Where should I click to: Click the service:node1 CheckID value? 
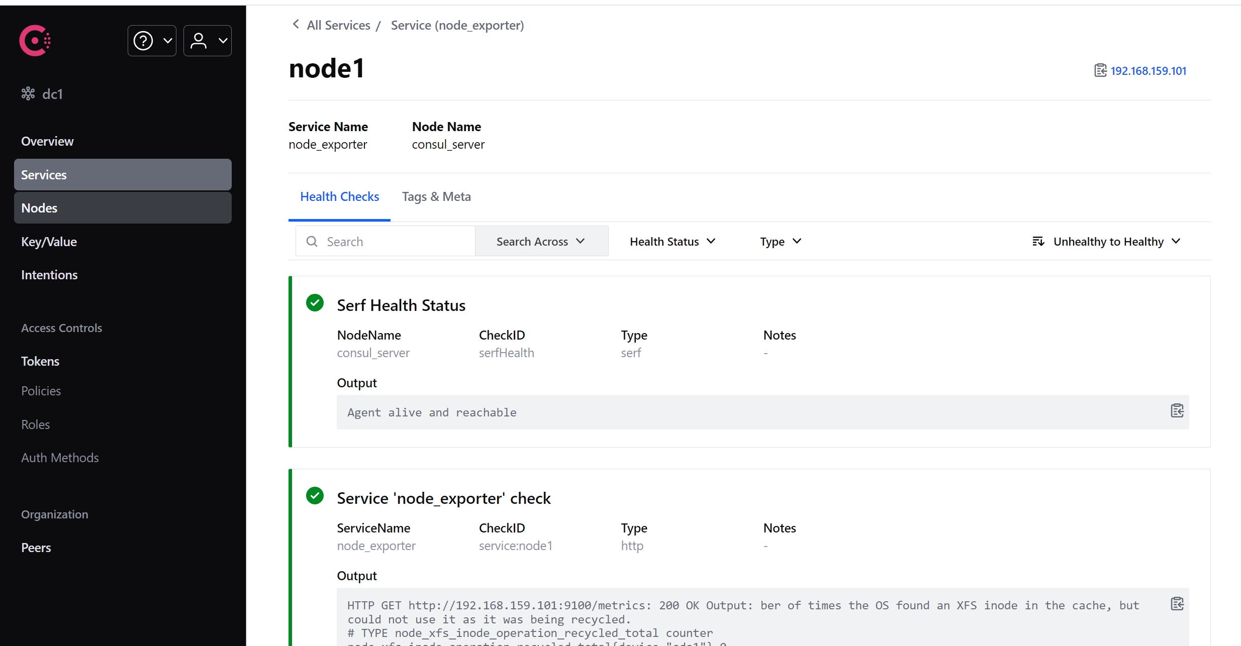coord(516,546)
